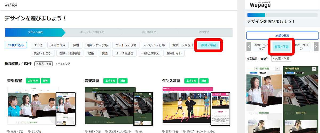
Task: Click the Wepage logo in mobile preview
Action: pyautogui.click(x=260, y=5)
